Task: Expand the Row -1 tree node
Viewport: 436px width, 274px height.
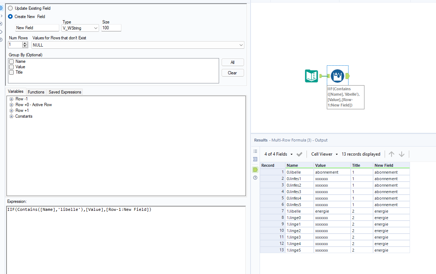Action: click(x=12, y=99)
